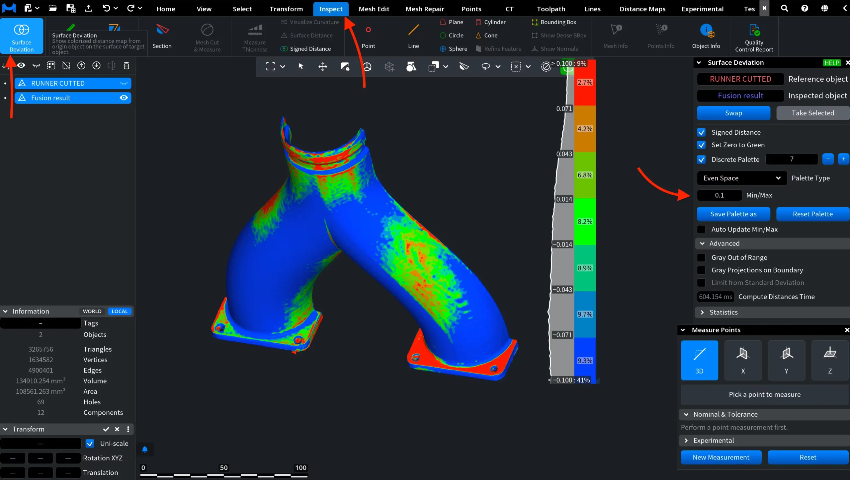
Task: Create a Circle feature
Action: tap(452, 35)
